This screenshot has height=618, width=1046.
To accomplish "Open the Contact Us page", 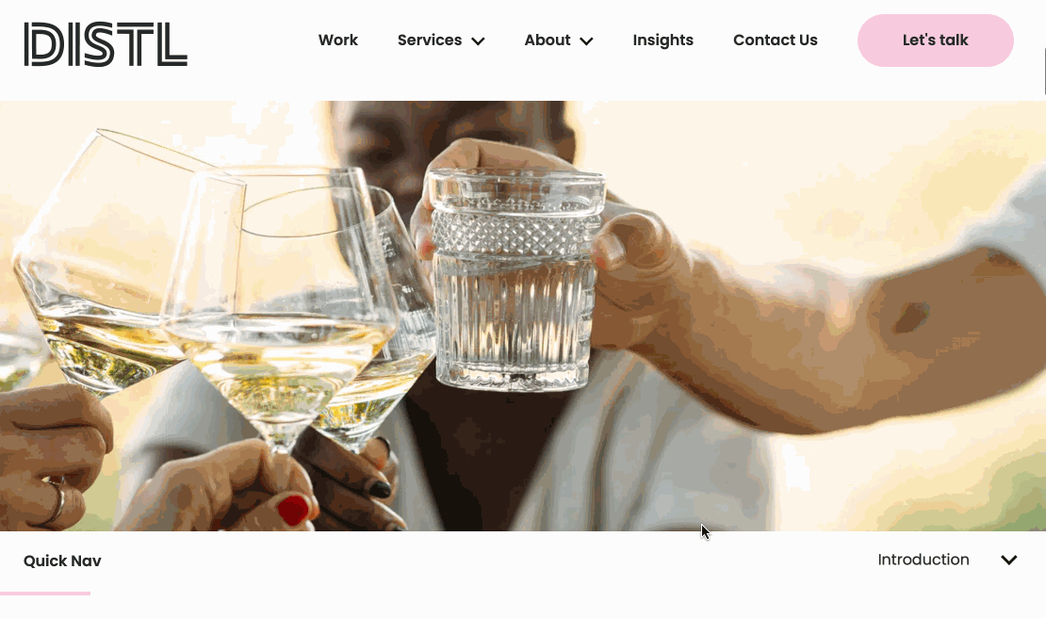I will point(776,40).
